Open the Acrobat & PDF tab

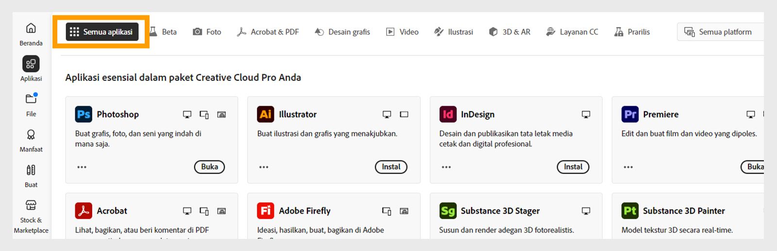click(268, 32)
